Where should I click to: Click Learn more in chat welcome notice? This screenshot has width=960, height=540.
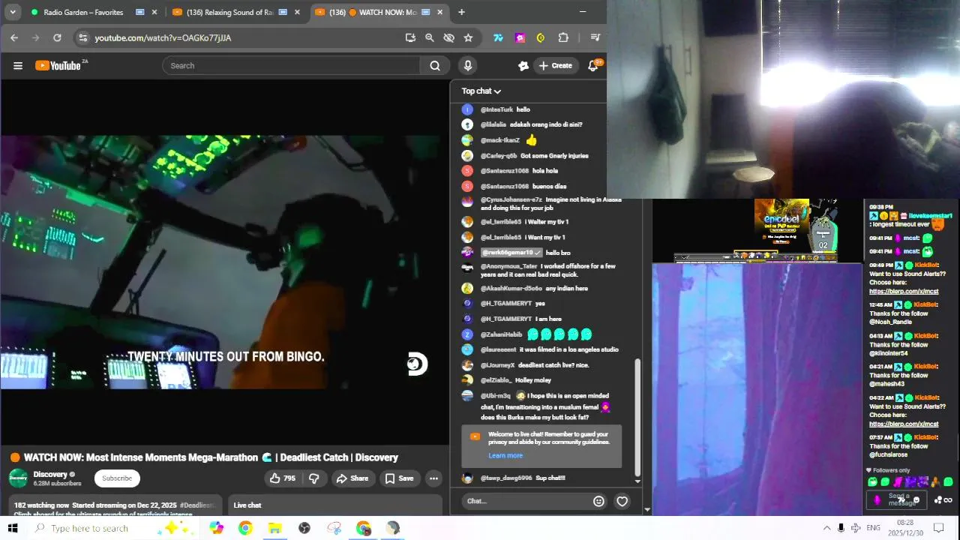point(505,455)
